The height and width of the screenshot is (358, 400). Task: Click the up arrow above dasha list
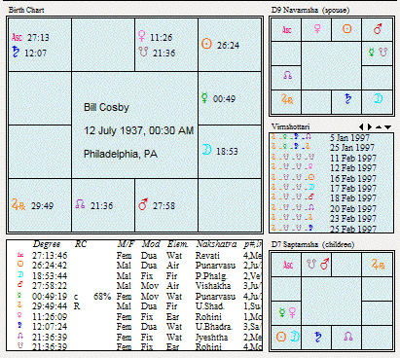[379, 127]
